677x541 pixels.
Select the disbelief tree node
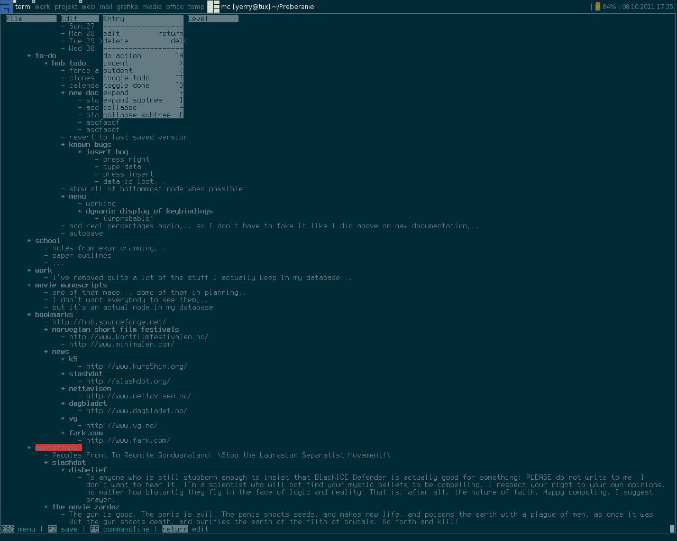click(x=88, y=470)
